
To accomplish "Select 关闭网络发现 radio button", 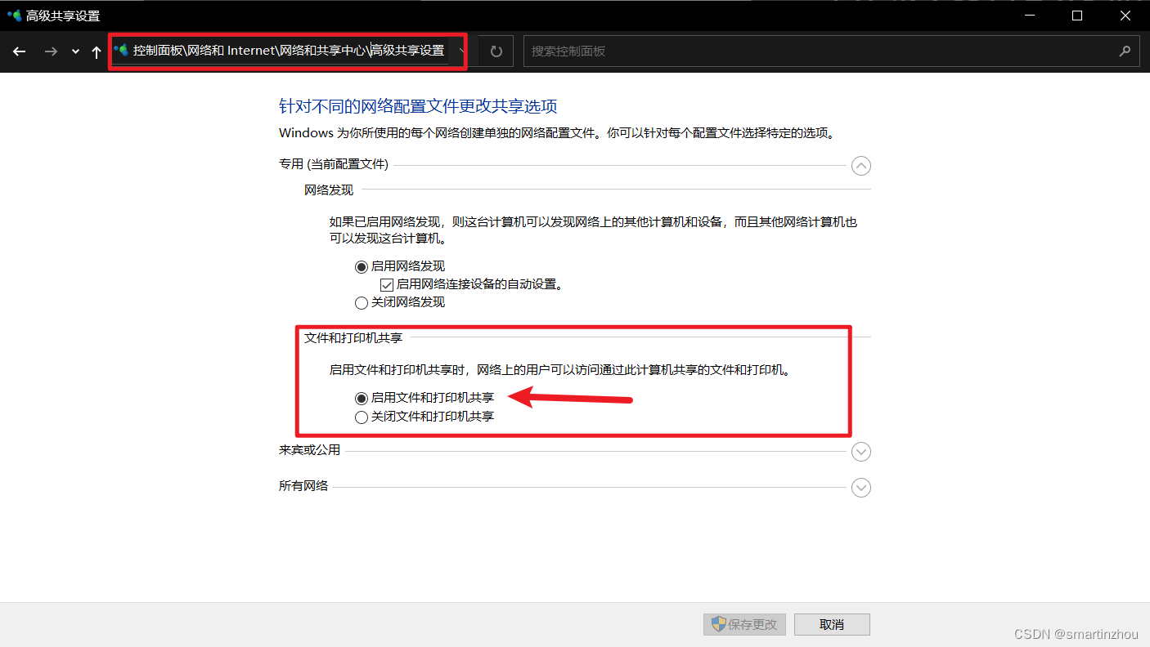I will click(x=362, y=302).
